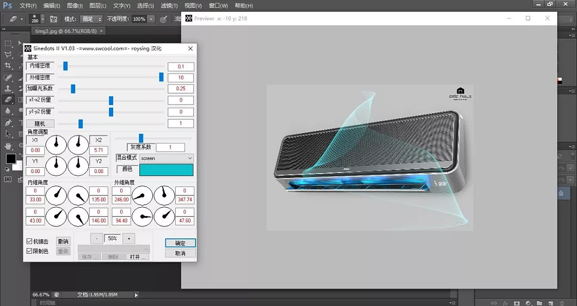The width and height of the screenshot is (577, 306).
Task: Select the Path Selection arrow tool
Action: [x=7, y=134]
